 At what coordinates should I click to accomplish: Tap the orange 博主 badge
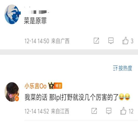(59, 86)
